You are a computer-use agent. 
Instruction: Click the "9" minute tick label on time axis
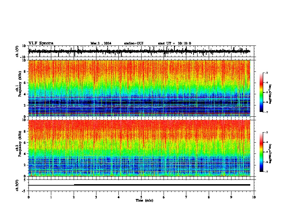[231, 197]
